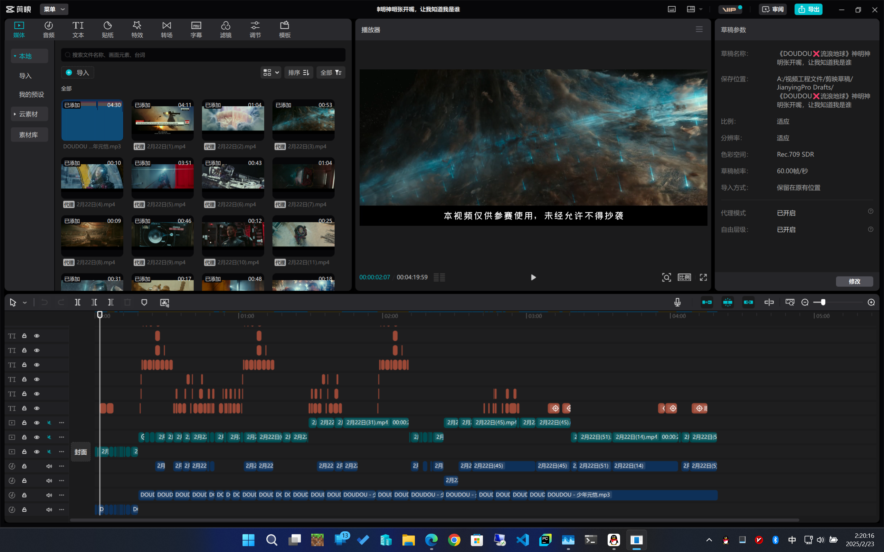Open the player fullscreen view icon
The image size is (884, 552).
(x=703, y=278)
